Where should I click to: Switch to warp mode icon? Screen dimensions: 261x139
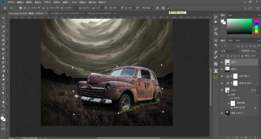[x=157, y=8]
